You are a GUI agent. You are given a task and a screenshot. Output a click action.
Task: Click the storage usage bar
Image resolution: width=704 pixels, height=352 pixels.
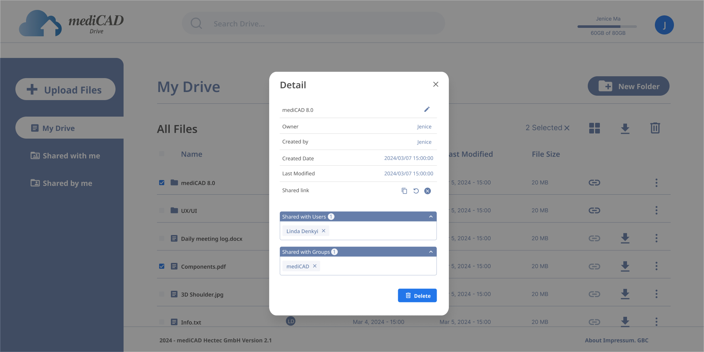coord(607,26)
